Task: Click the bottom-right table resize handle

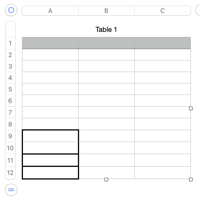Action: pyautogui.click(x=191, y=180)
